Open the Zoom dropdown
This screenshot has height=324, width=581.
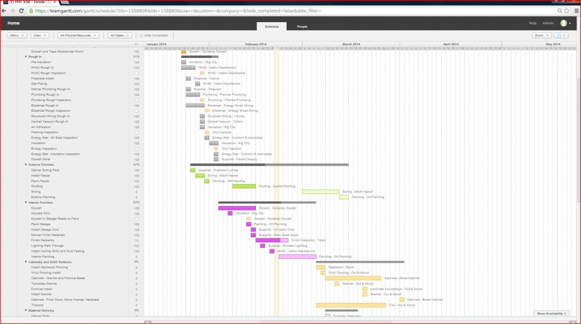[542, 35]
